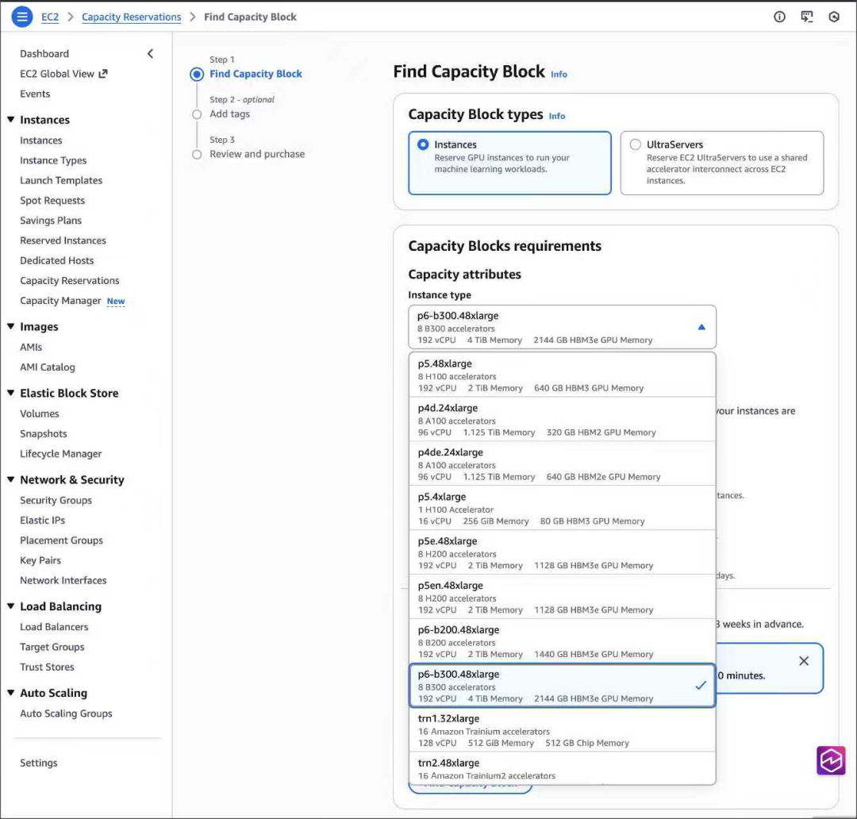Click the info circle icon in header

[x=779, y=17]
